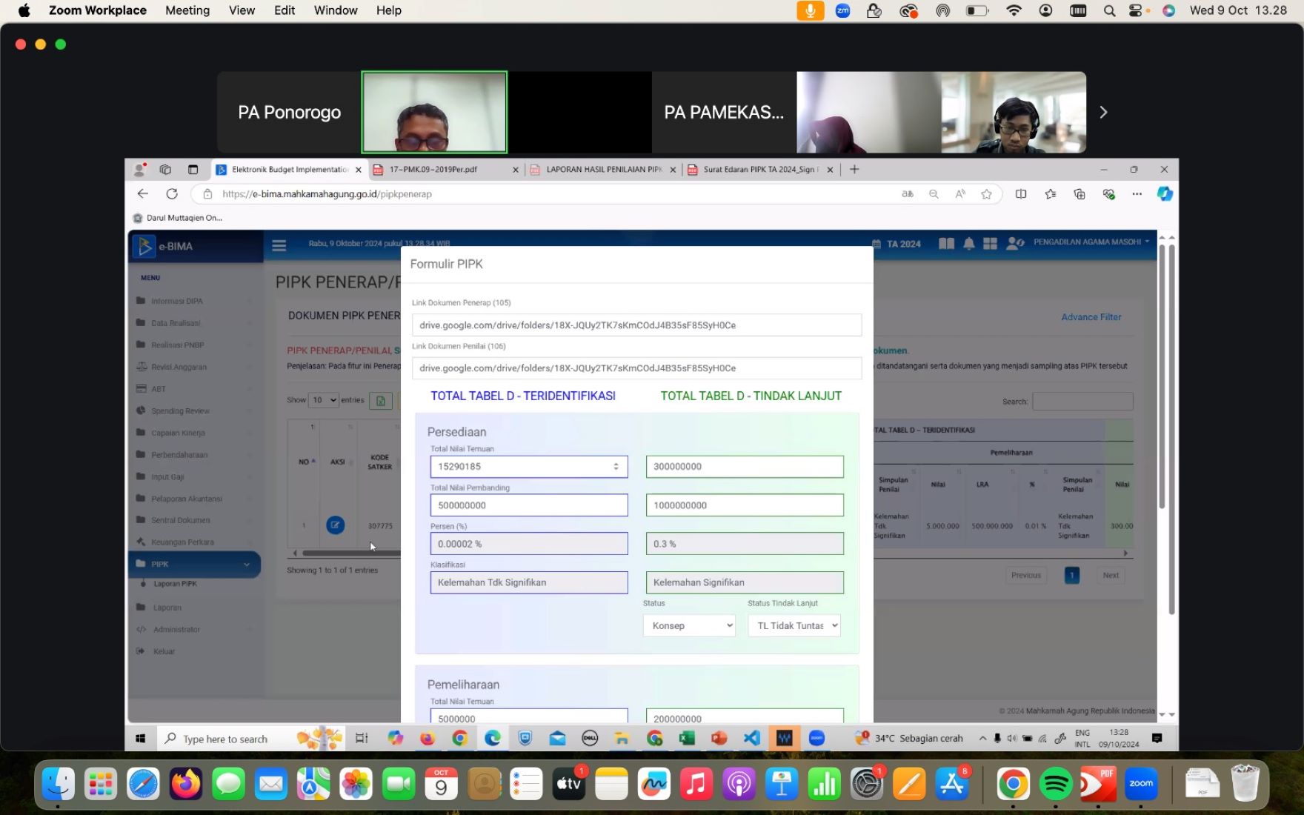This screenshot has height=815, width=1304.
Task: Click the Link Dokumen Penerap field
Action: (x=636, y=325)
